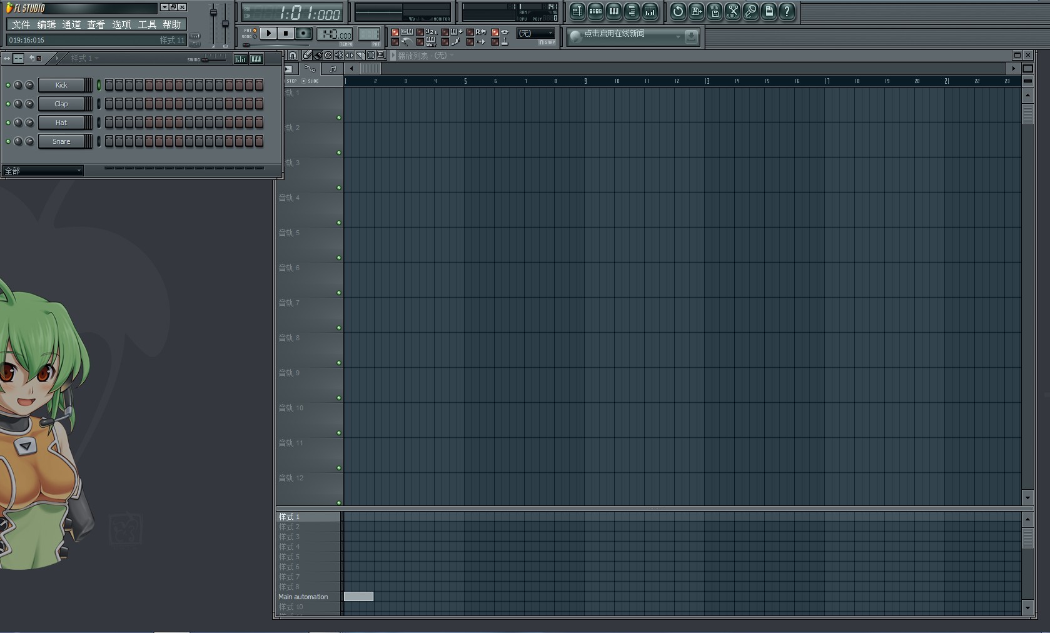The width and height of the screenshot is (1050, 633).
Task: Click the save new version icon
Action: click(696, 11)
